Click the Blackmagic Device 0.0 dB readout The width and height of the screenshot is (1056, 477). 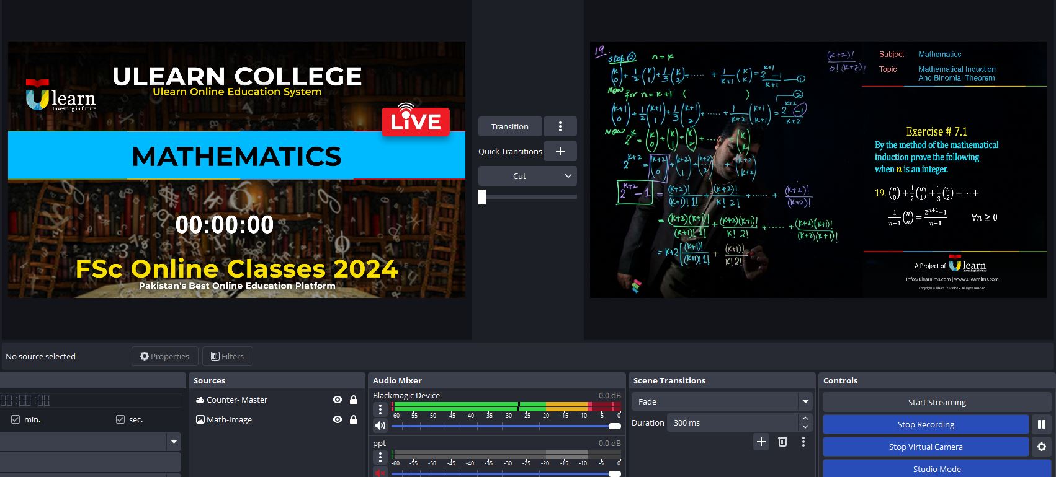point(609,395)
